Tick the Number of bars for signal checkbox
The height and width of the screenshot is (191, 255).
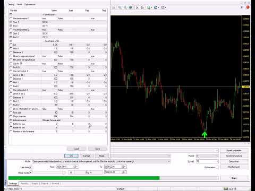[11, 132]
